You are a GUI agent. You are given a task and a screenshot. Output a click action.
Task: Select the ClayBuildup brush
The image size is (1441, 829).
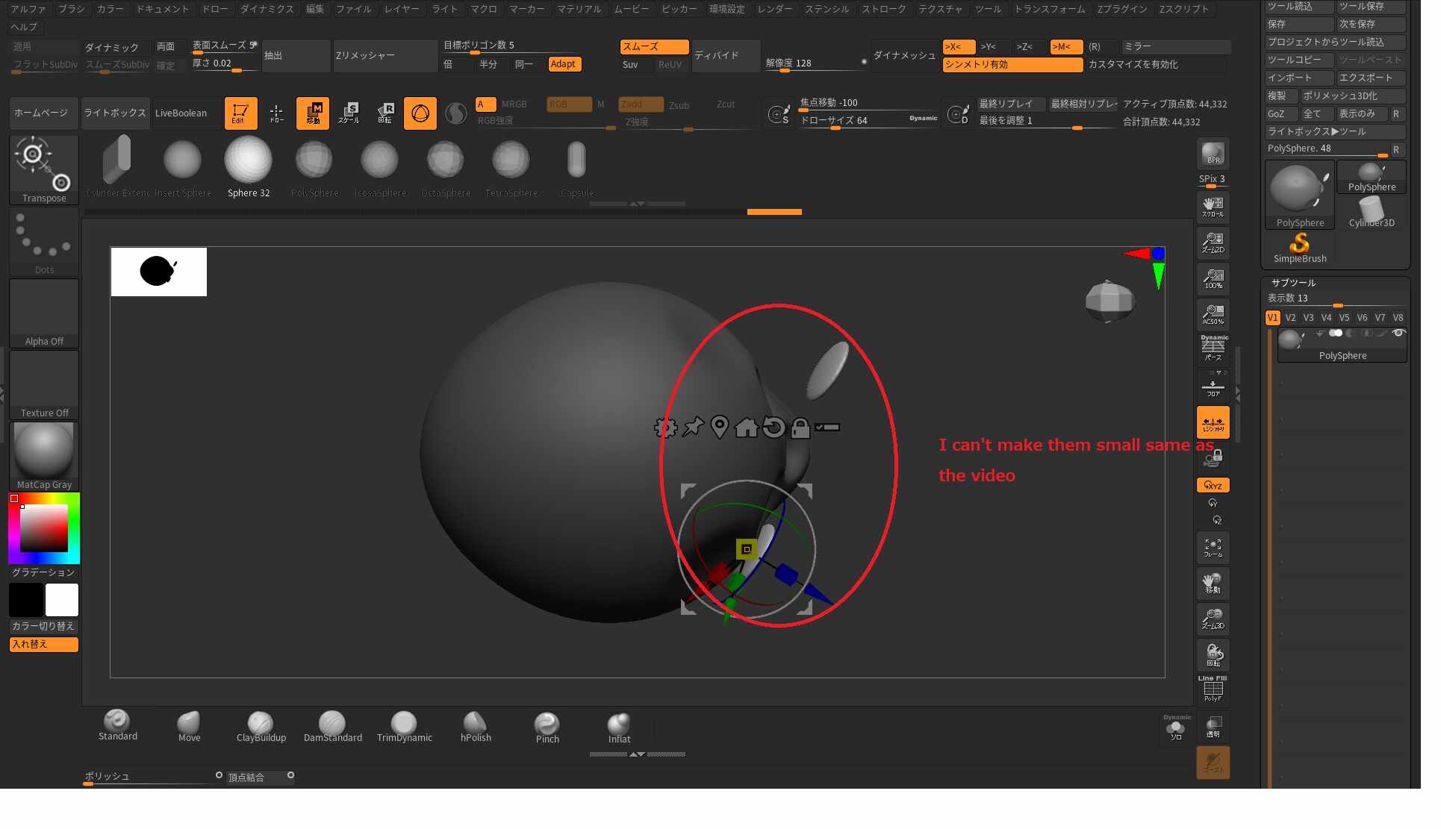point(261,725)
